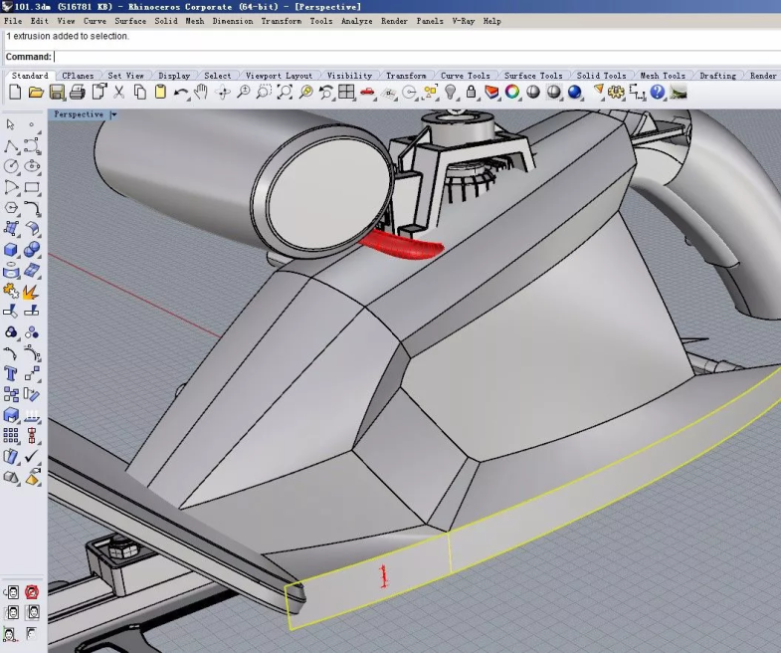The image size is (781, 653).
Task: Switch to the Solid Tools tab
Action: pos(601,76)
